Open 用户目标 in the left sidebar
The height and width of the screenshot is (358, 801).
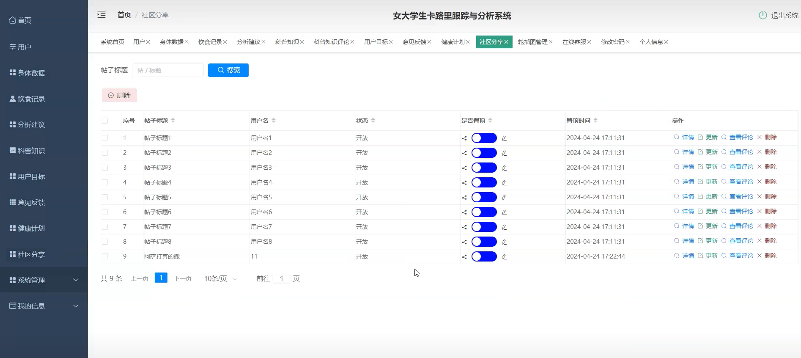27,176
